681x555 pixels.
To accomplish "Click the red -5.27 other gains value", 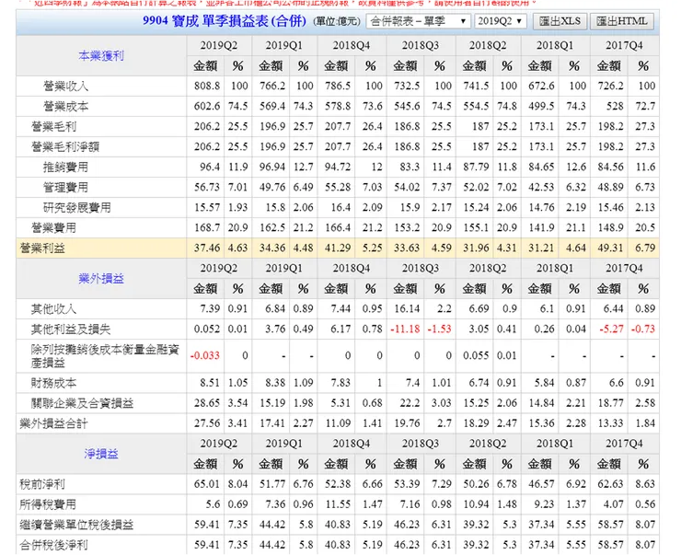I will (x=611, y=330).
